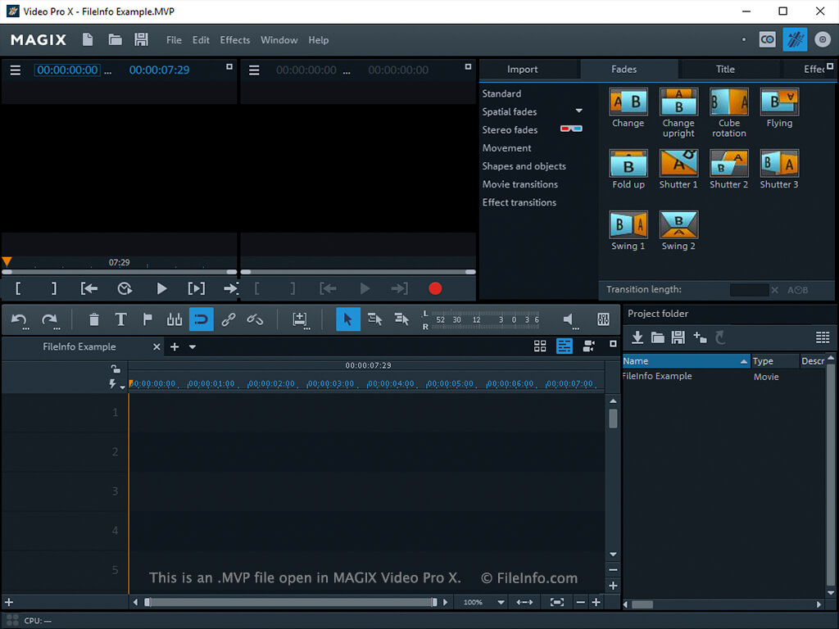Switch to the Import tab
Screen dimensions: 839x629
point(522,69)
